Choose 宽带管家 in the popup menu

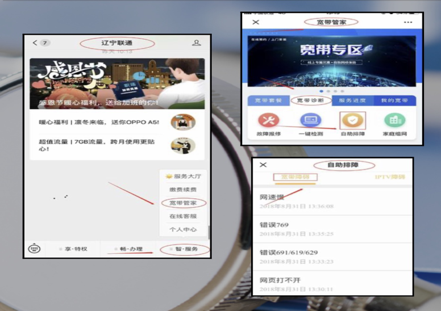click(x=183, y=203)
